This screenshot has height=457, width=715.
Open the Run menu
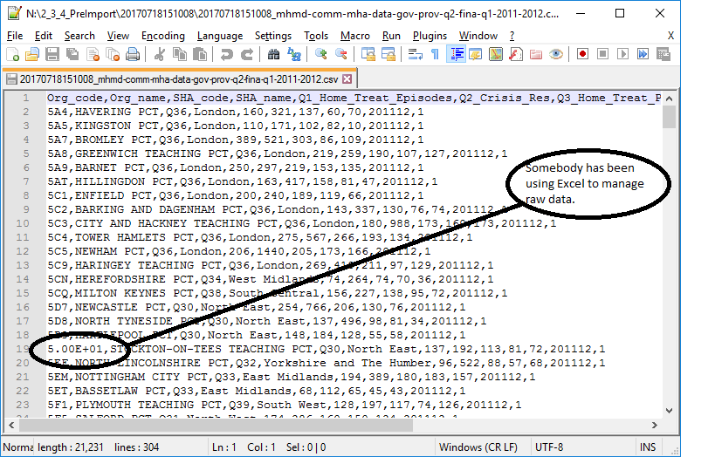tap(391, 36)
